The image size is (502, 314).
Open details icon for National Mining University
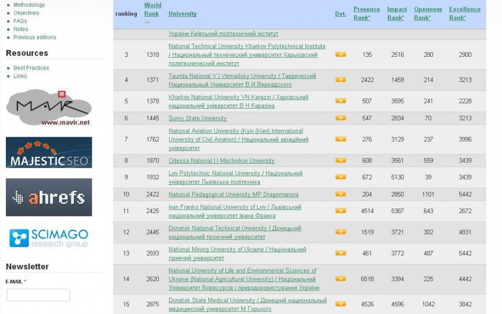[x=341, y=253]
